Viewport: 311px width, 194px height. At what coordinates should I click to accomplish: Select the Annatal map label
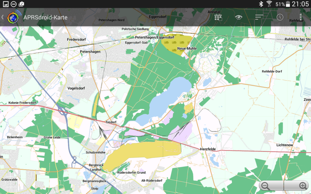[214, 12]
